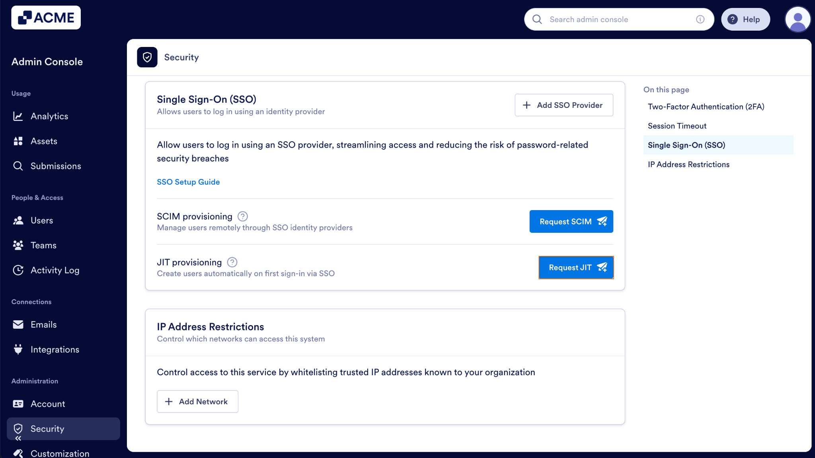Open Analytics in sidebar

tap(63, 116)
